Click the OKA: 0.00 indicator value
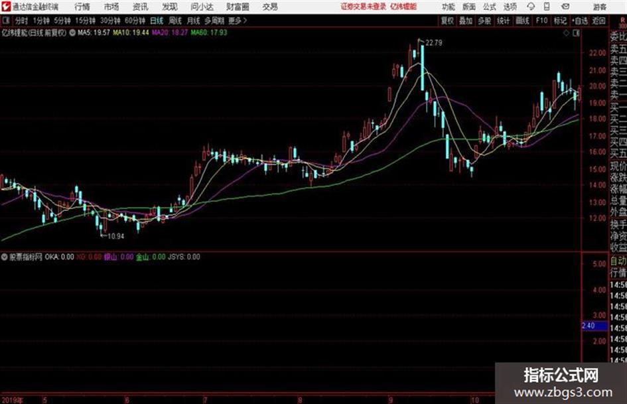Viewport: 627px width, 404px height. tap(59, 257)
